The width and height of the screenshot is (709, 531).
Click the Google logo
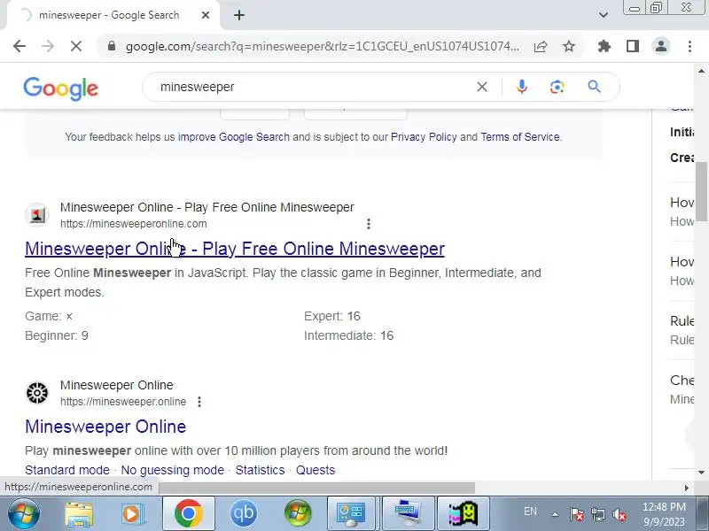click(x=60, y=88)
